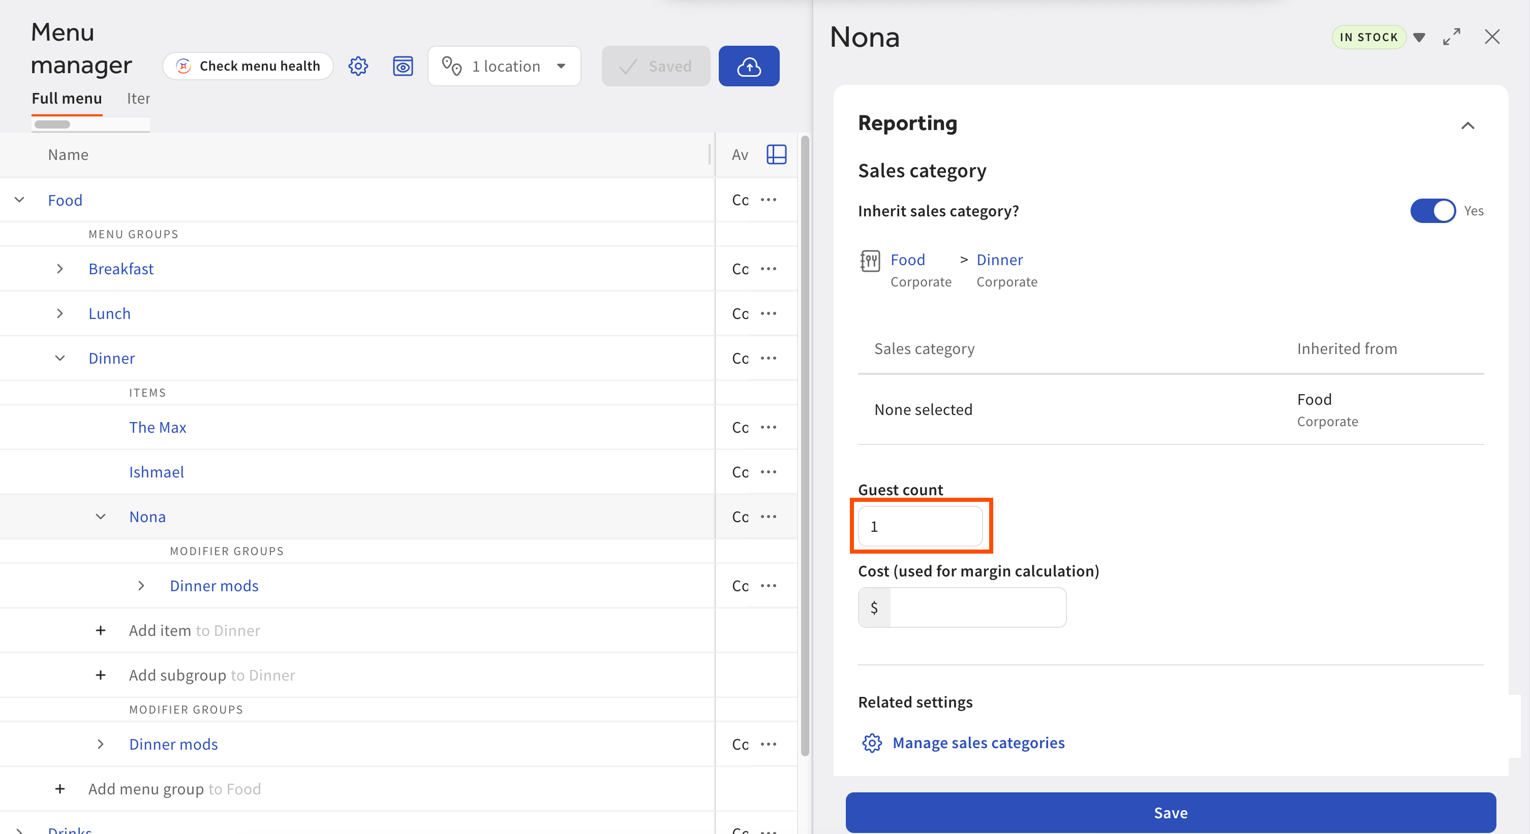Open the Food breadcrumb link in Reporting

click(x=907, y=260)
